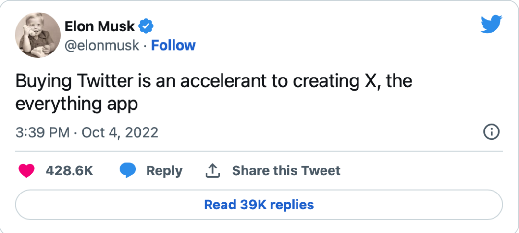Click the Elon Musk display name
Screen dimensions: 519x233
tap(99, 26)
